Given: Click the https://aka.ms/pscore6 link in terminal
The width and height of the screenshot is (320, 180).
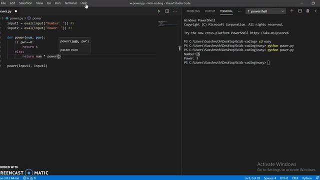Looking at the screenshot, I should [269, 33].
